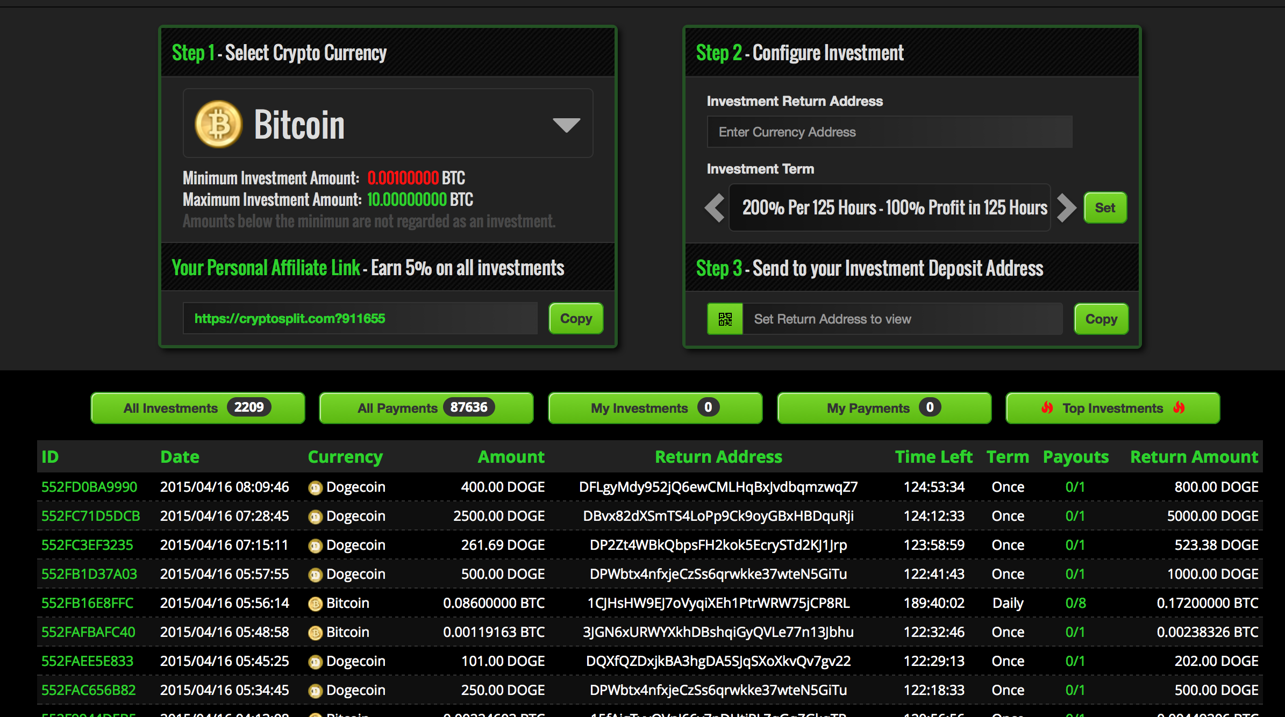The width and height of the screenshot is (1285, 717).
Task: Open investment ID 552FB16E8FFC
Action: pyautogui.click(x=88, y=603)
